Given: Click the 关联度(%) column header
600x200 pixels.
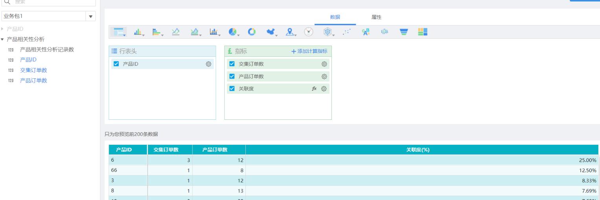Looking at the screenshot, I should (x=422, y=150).
